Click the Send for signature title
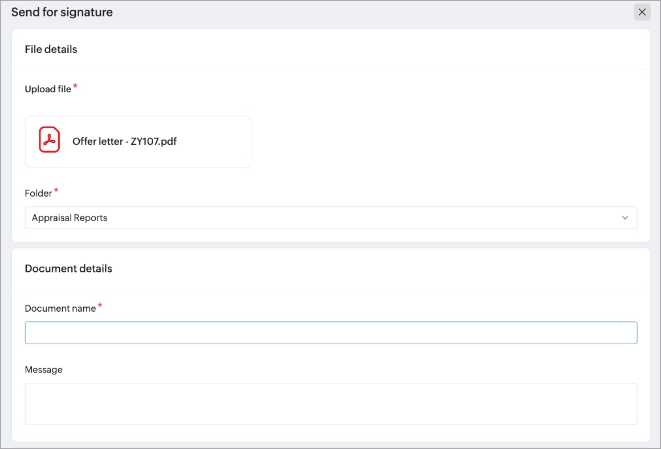661x449 pixels. (x=62, y=12)
